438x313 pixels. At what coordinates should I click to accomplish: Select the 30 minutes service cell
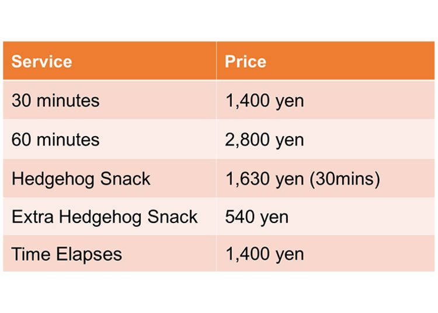[110, 100]
